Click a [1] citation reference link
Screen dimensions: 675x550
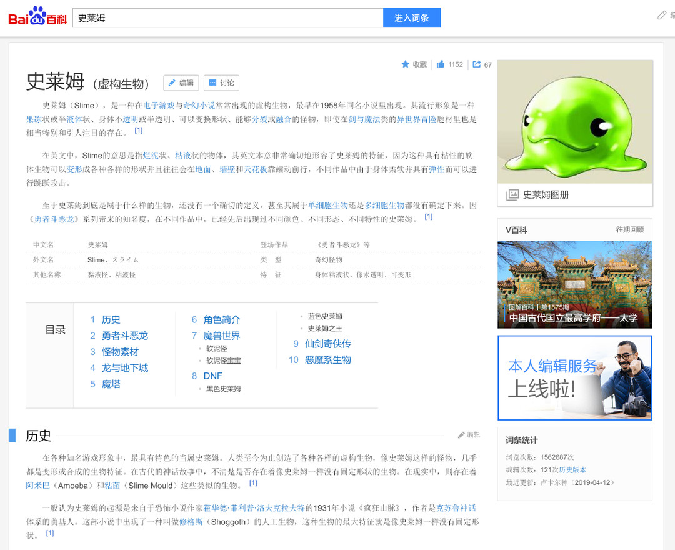tap(138, 131)
